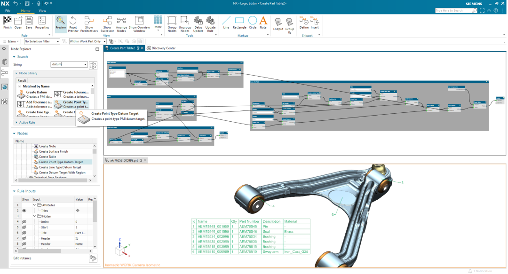Click the datum String input field

pos(67,64)
